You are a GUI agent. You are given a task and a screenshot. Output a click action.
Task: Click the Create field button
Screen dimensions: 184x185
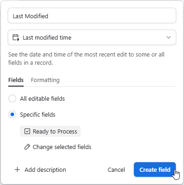155,170
